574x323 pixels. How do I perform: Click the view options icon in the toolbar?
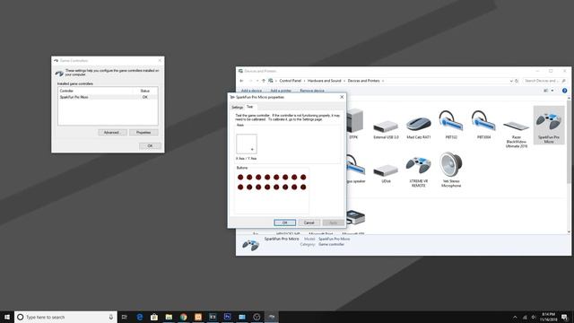click(546, 91)
